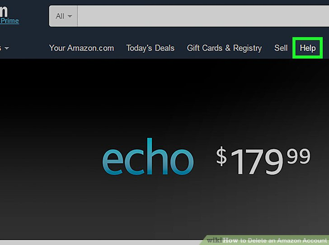Open How to Delete an Amazon Account caption

275,240
